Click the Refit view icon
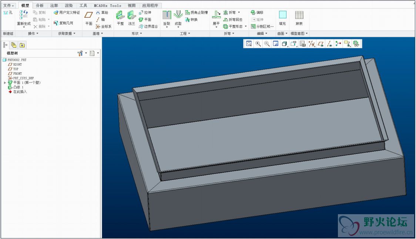The image size is (416, 239). pyautogui.click(x=249, y=44)
